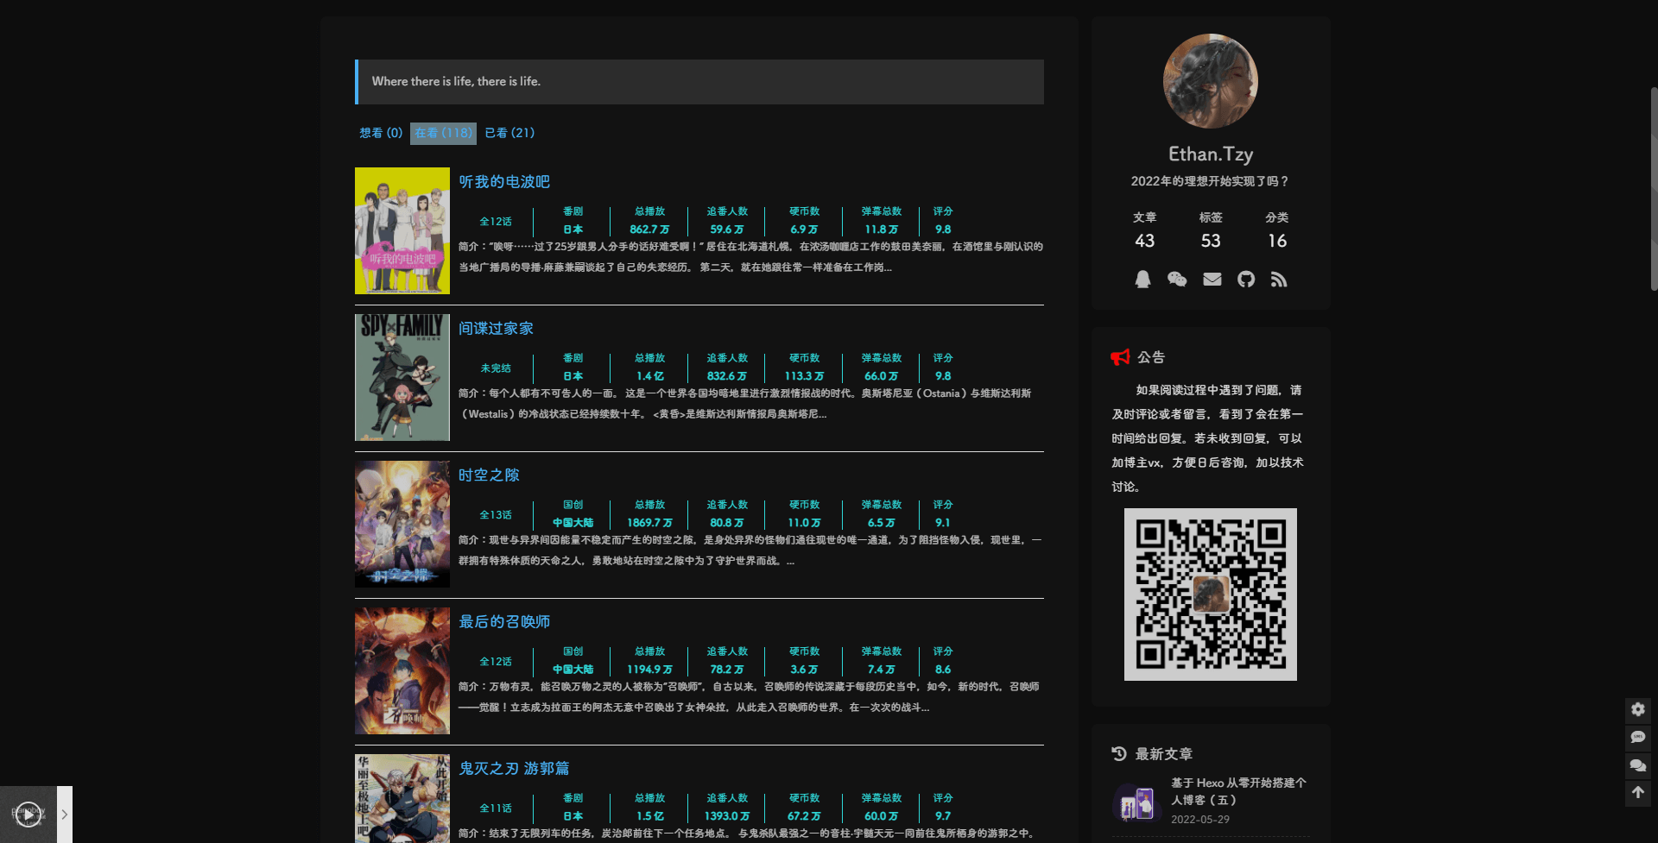Click the 时空之隙 cover thumbnail

point(402,524)
